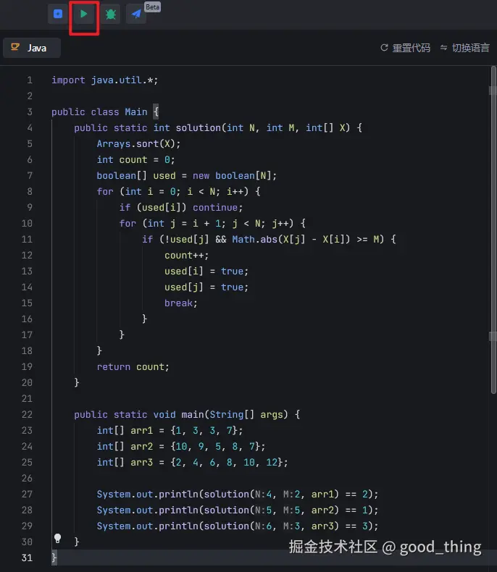
Task: Click 'int[] arr3' array declaration
Action: (x=192, y=462)
